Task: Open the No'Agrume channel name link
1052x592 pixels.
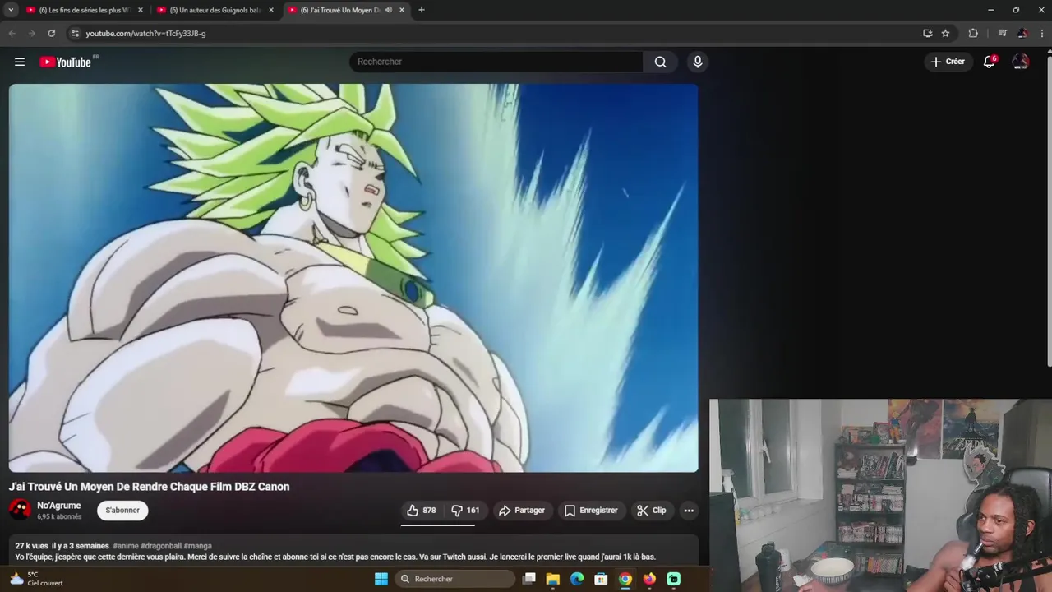Action: tap(58, 506)
